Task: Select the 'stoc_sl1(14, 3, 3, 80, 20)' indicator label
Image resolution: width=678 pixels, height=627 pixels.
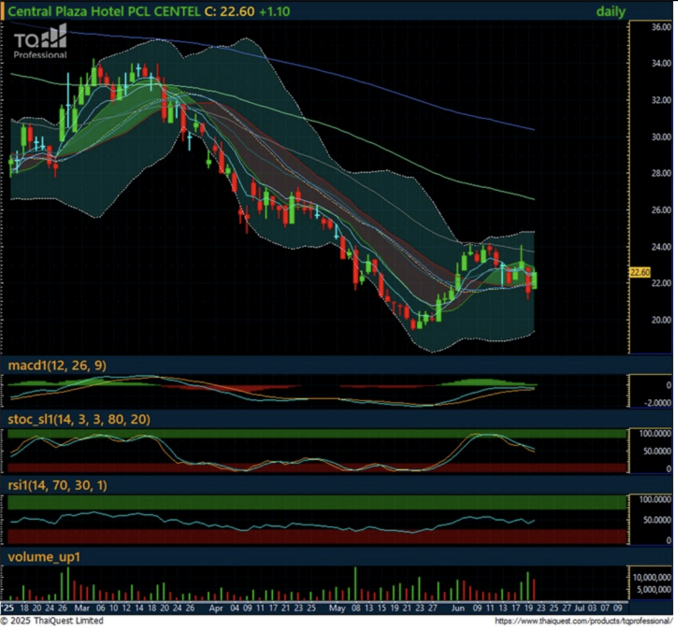Action: point(79,419)
